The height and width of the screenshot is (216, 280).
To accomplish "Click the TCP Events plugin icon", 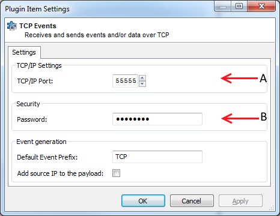I will pos(12,26).
